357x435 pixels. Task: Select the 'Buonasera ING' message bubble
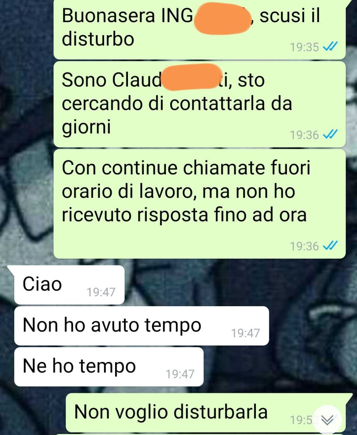(199, 30)
